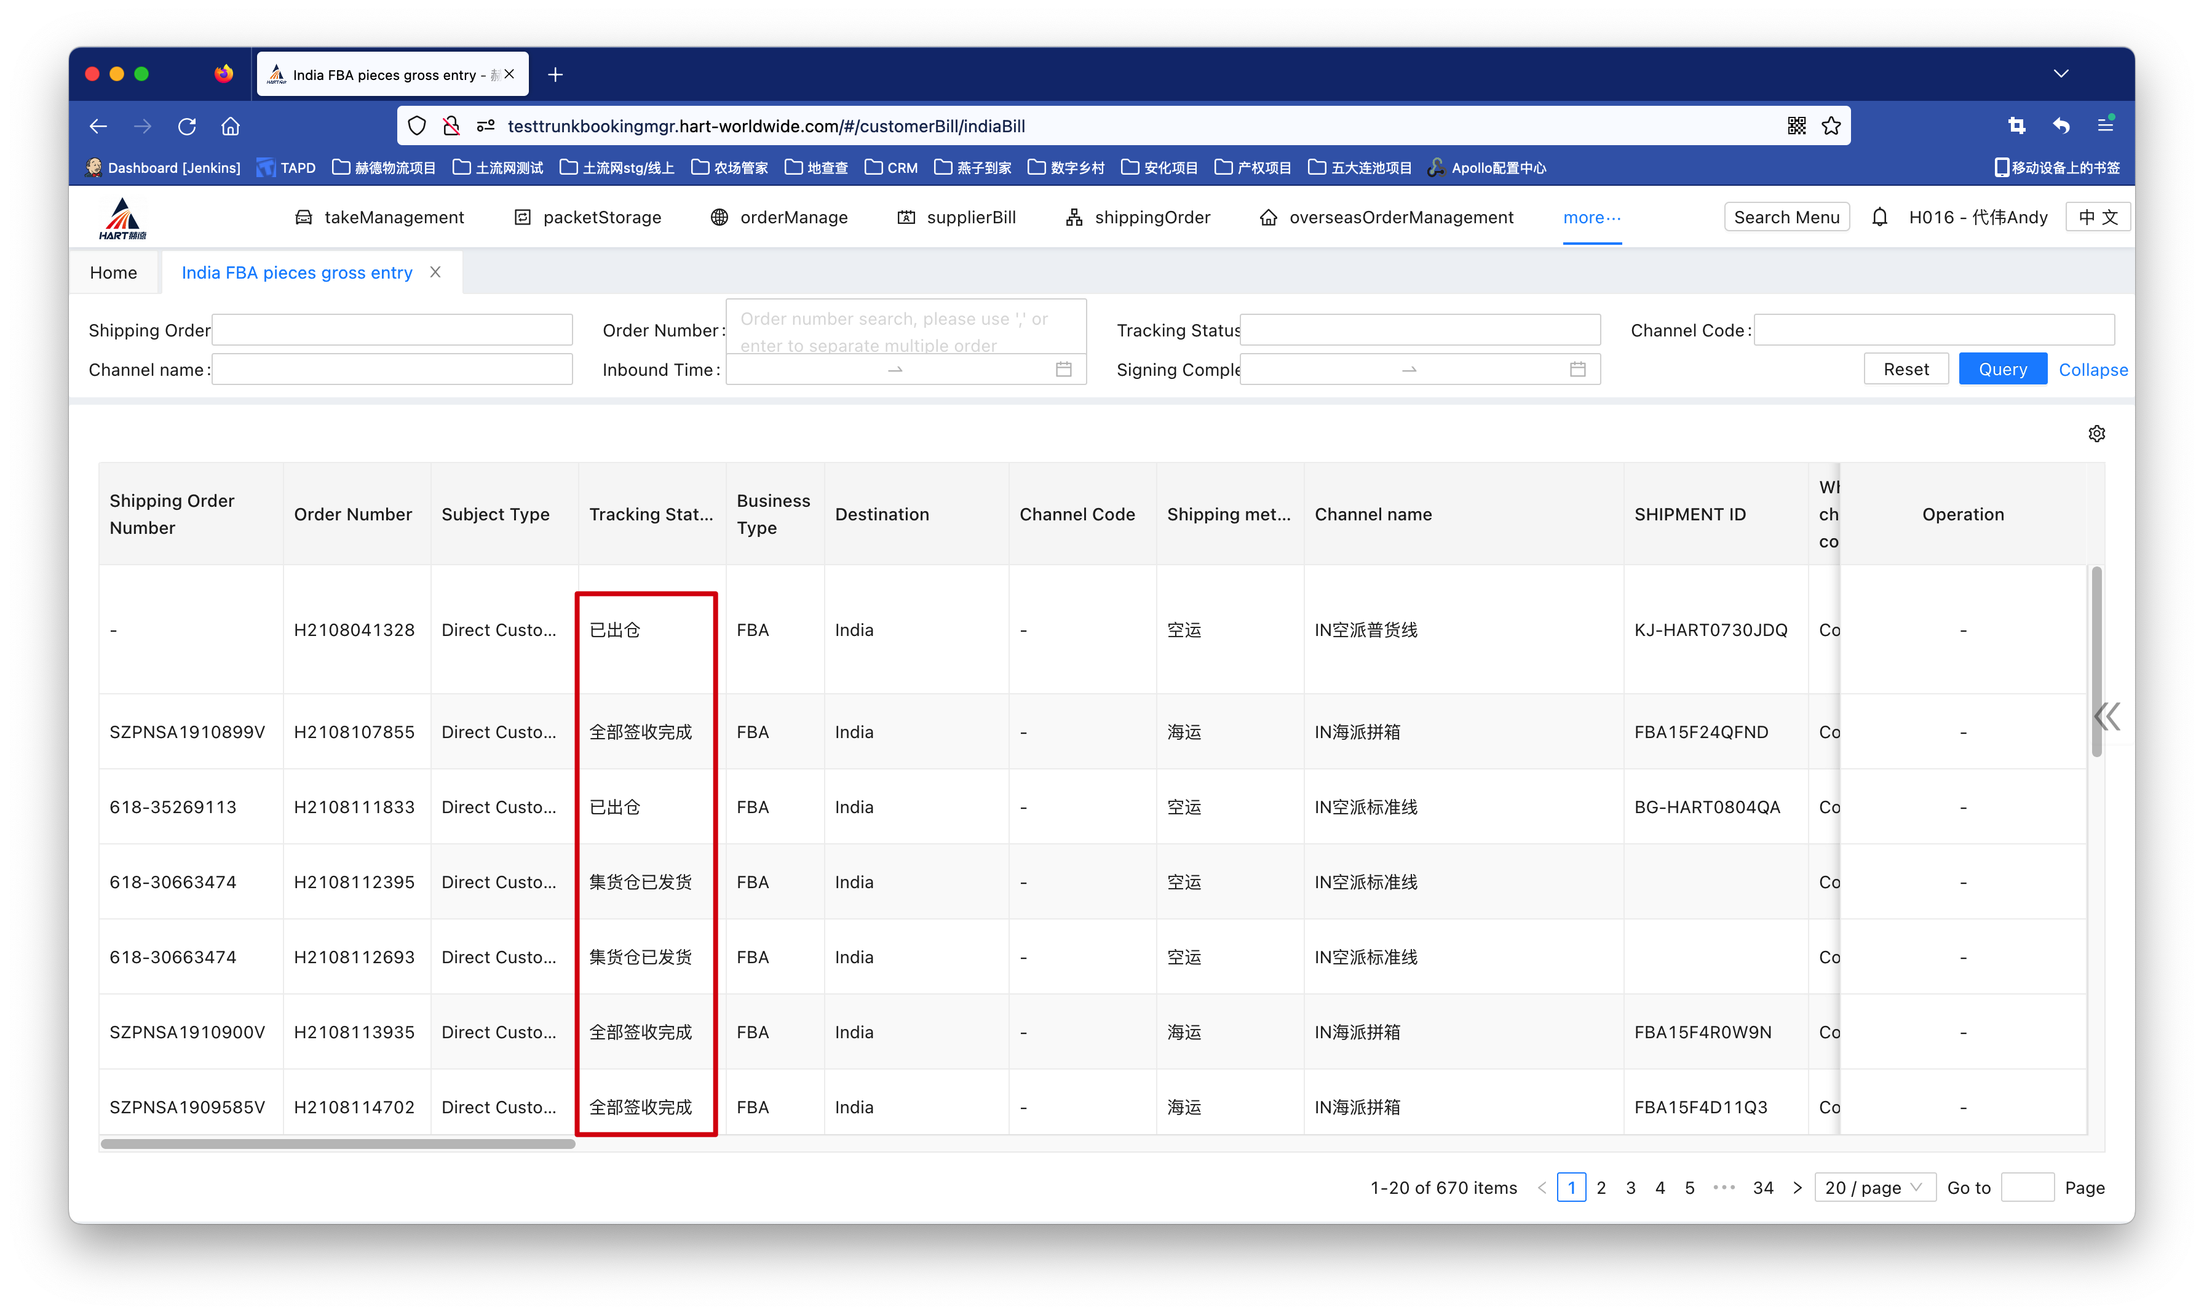The height and width of the screenshot is (1315, 2204).
Task: Open Inbound Time calendar icon
Action: [x=1063, y=370]
